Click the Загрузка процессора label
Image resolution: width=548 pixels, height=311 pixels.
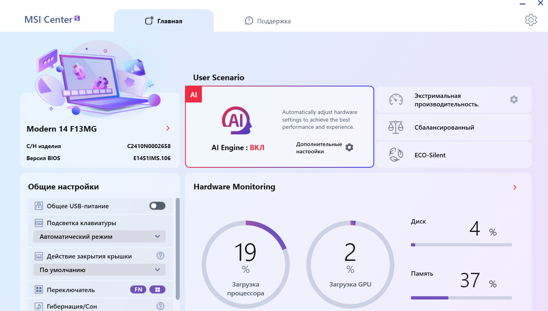coord(246,289)
